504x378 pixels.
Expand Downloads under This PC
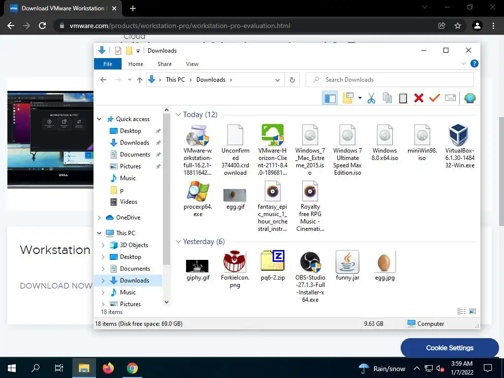click(103, 281)
